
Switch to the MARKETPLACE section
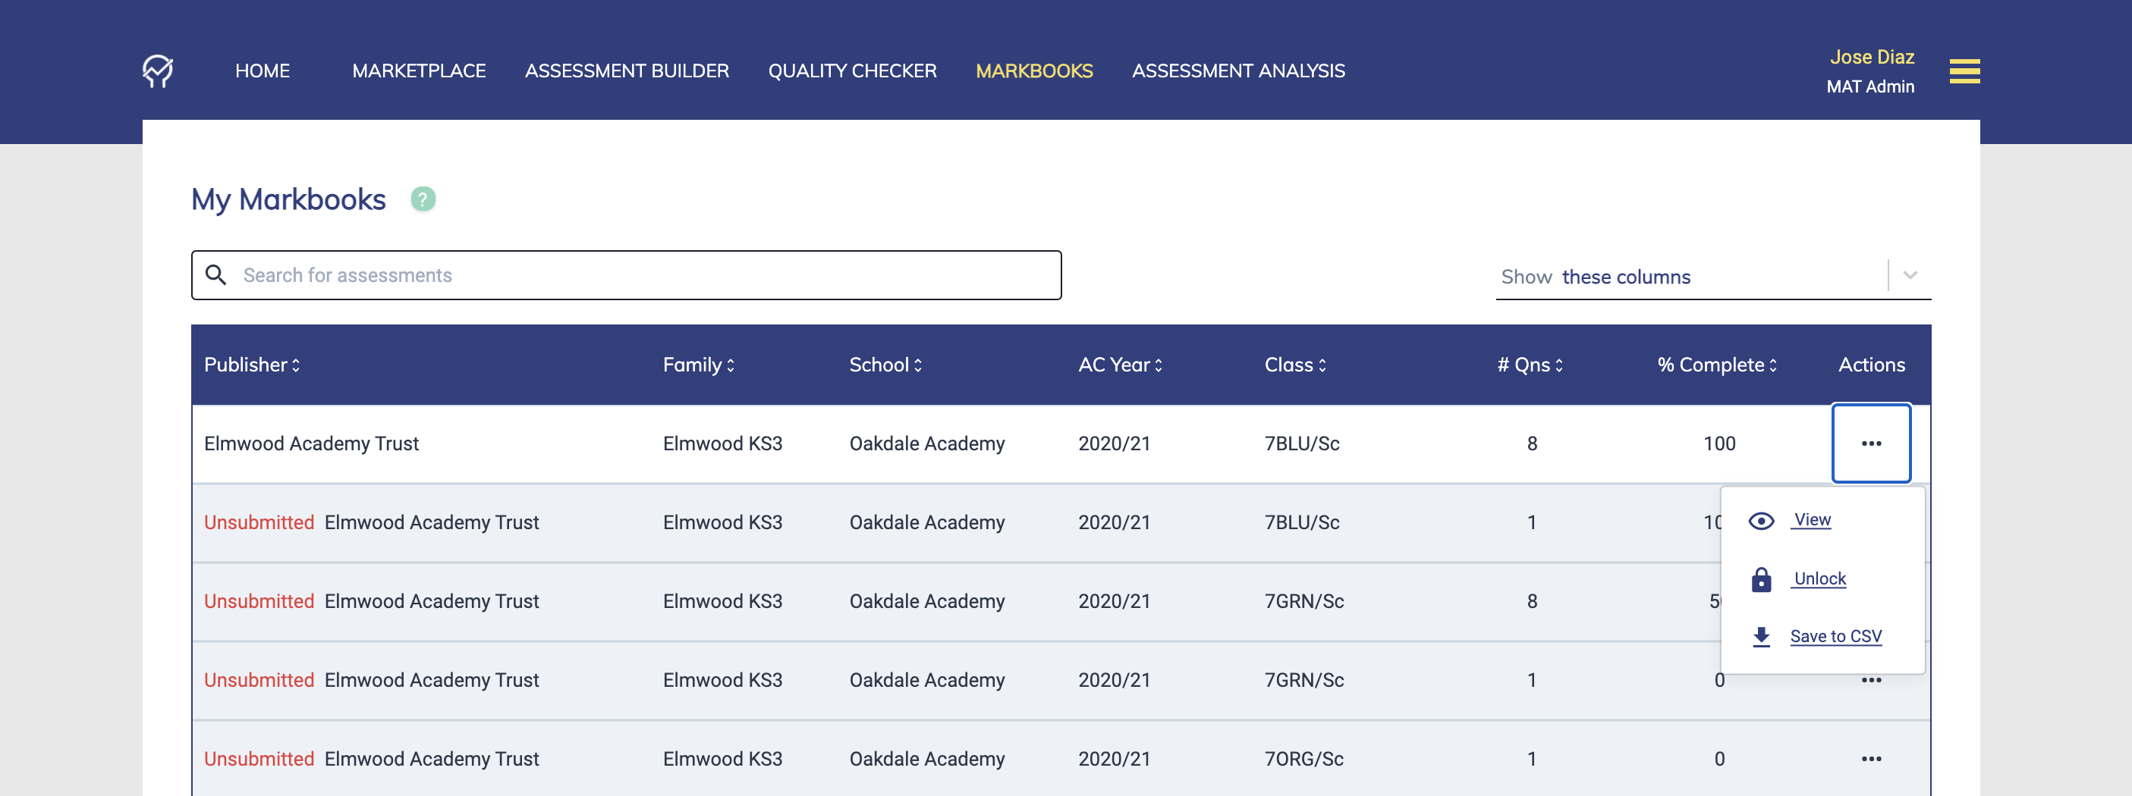[x=418, y=71]
